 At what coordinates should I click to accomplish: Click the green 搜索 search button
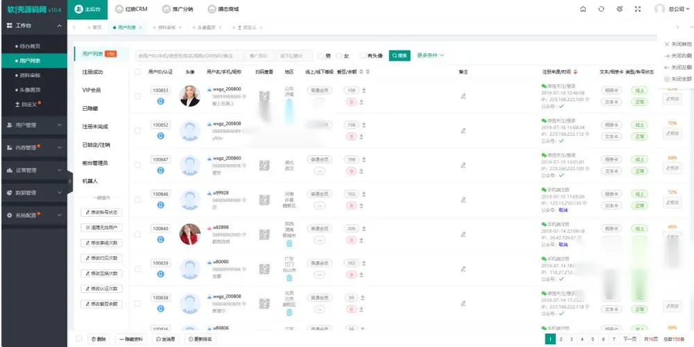400,55
